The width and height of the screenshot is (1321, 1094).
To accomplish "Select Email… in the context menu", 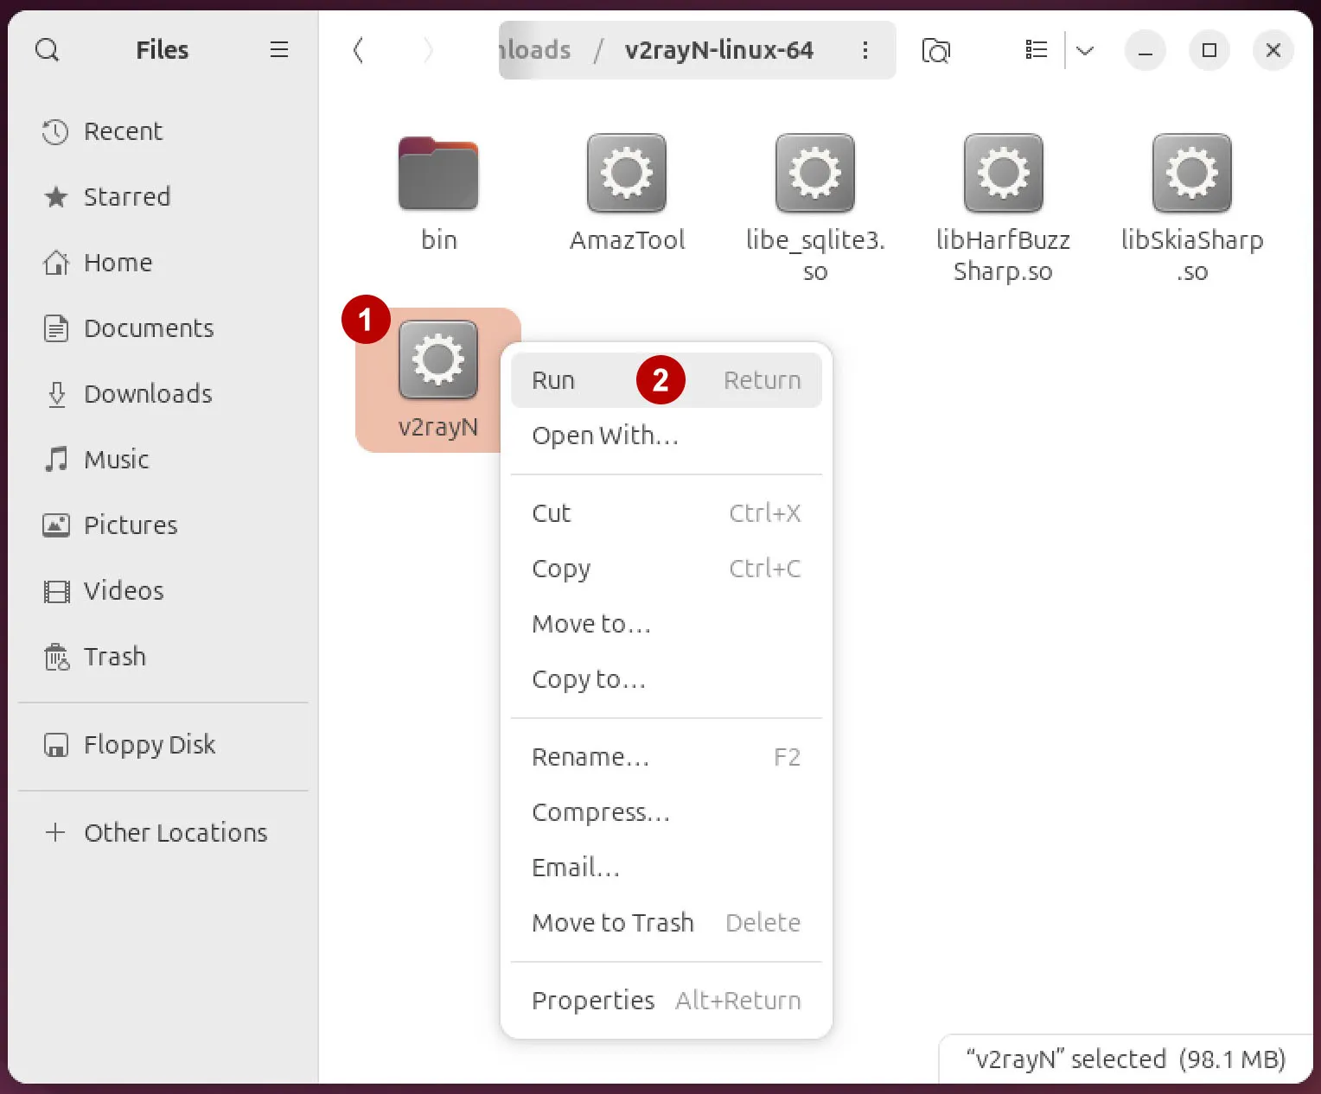I will [x=667, y=868].
